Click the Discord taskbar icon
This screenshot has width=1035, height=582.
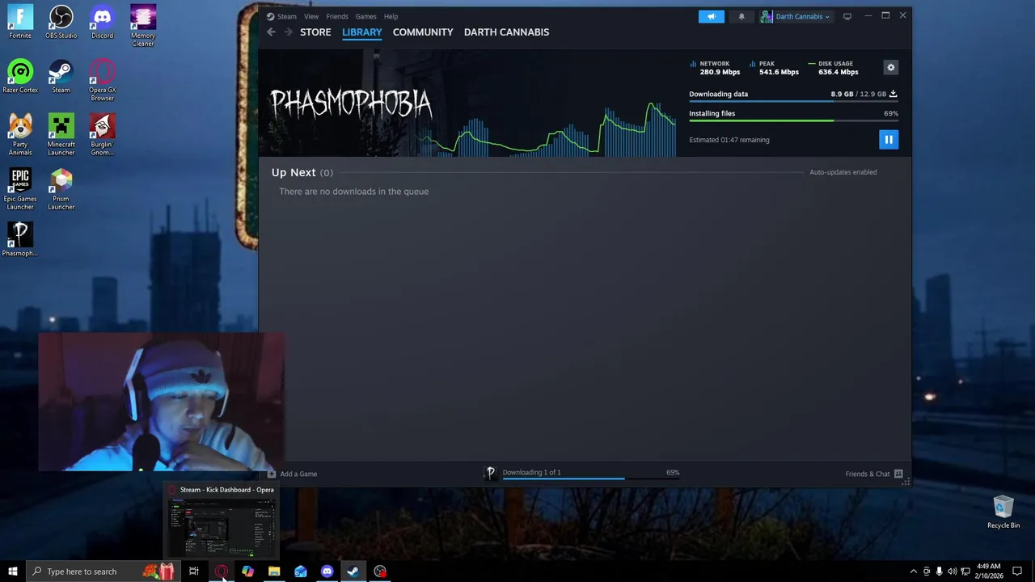pyautogui.click(x=327, y=571)
